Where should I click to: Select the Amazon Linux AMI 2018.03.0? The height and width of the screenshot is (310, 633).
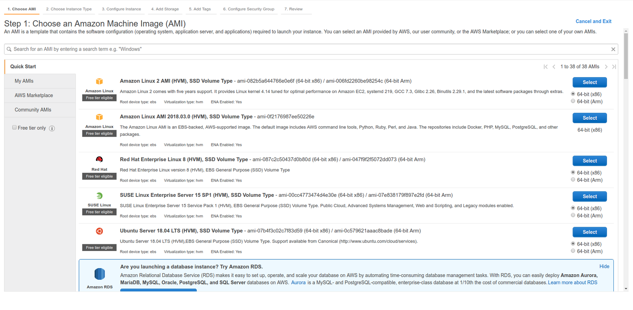pos(590,118)
